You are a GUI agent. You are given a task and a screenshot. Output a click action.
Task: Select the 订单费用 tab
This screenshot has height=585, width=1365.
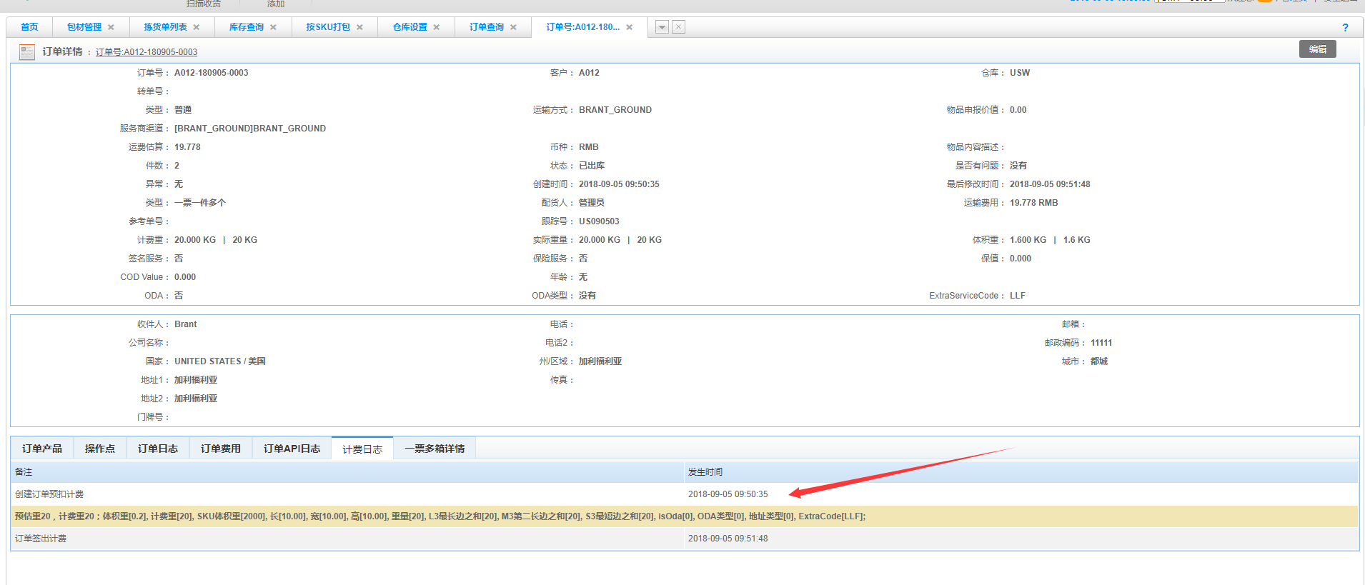tap(220, 449)
